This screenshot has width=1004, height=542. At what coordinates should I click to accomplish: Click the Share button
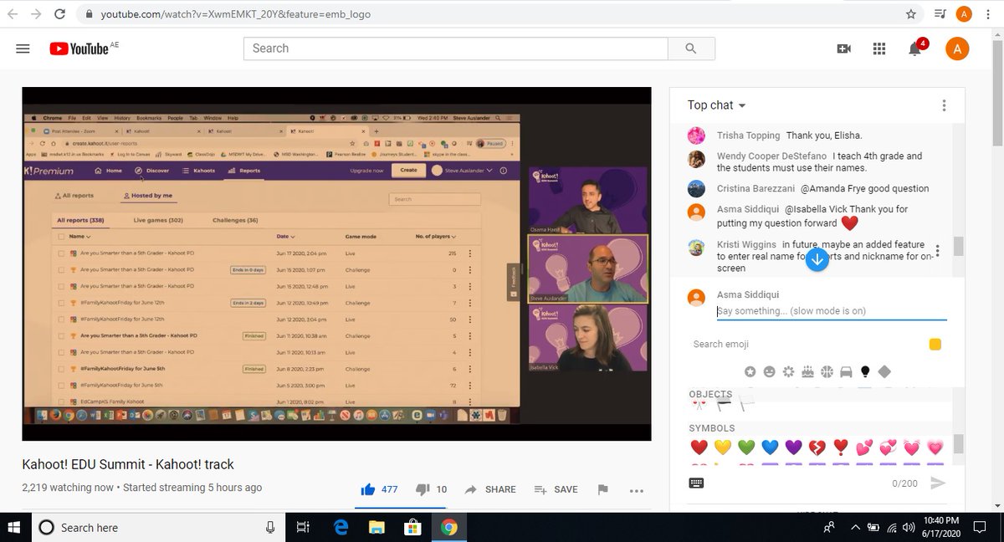[491, 489]
